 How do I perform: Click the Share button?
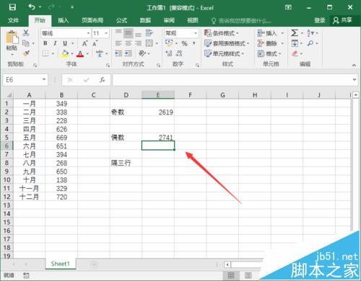pyautogui.click(x=343, y=20)
